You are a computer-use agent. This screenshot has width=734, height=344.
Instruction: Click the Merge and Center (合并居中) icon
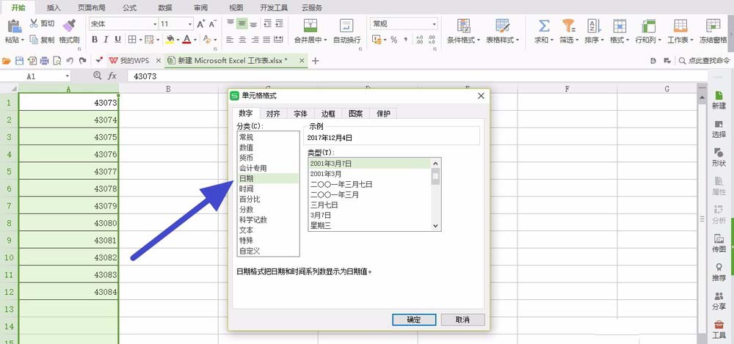click(308, 26)
